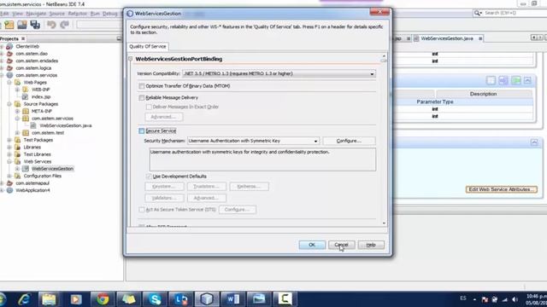This screenshot has height=307, width=547.
Task: Enable Optimize Transfer Of Binary Data (MTOM)
Action: (142, 86)
